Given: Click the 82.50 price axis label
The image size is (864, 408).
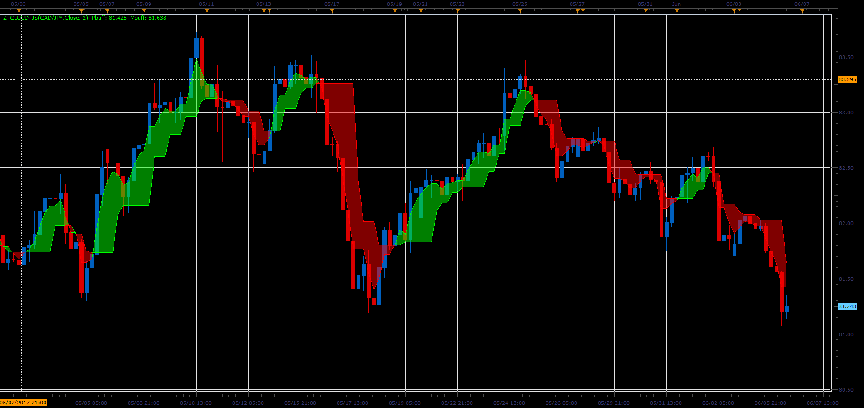Looking at the screenshot, I should [846, 168].
